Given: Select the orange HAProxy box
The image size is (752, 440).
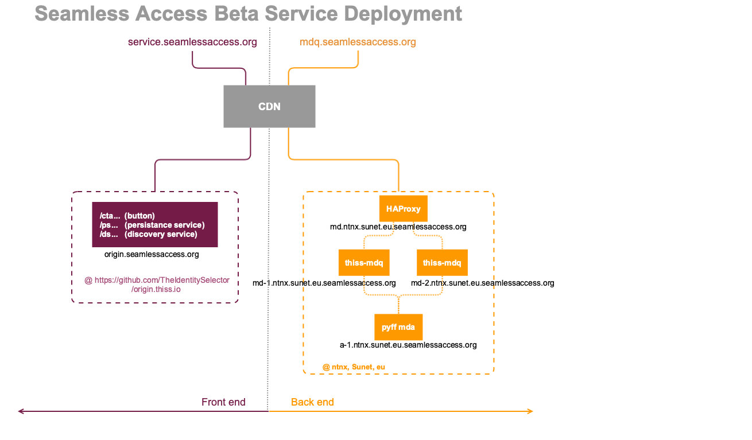Looking at the screenshot, I should click(x=404, y=209).
